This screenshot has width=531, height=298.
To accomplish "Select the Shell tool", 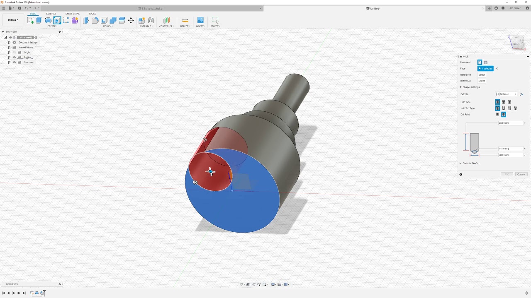I will (104, 20).
